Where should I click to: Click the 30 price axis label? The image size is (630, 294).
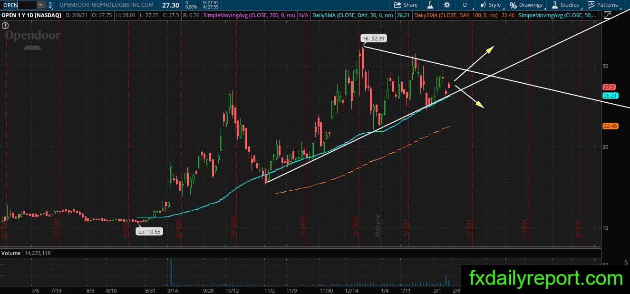[x=605, y=66]
